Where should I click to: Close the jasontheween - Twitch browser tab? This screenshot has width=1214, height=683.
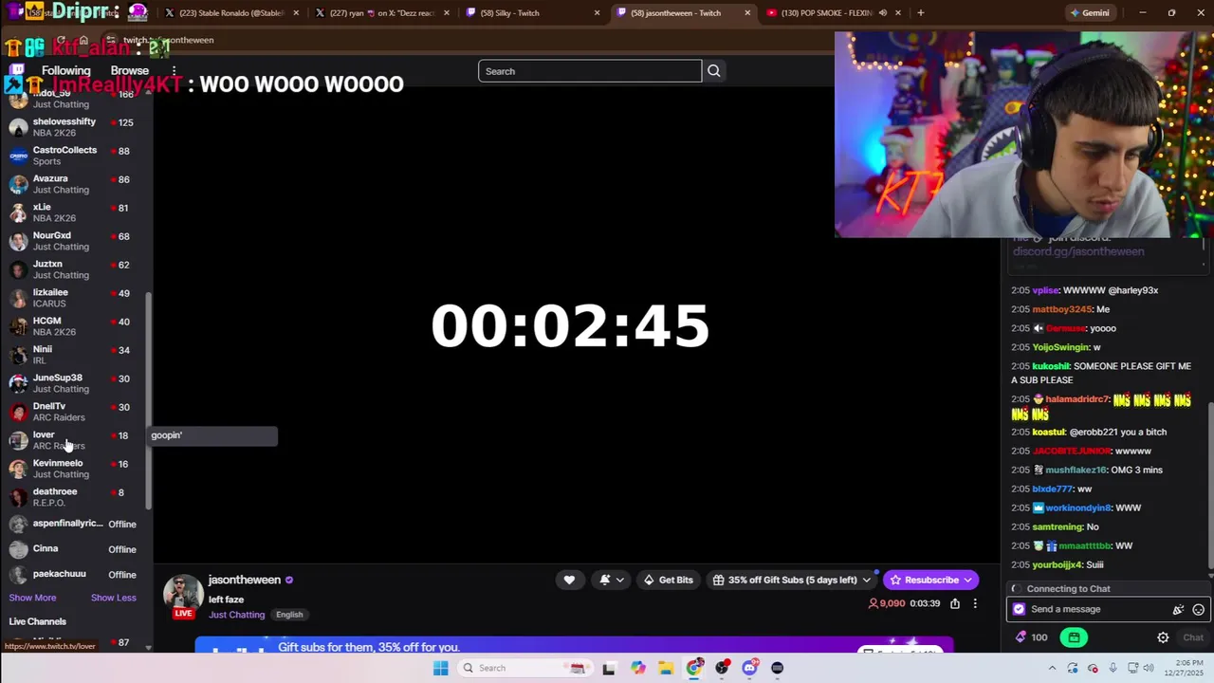pyautogui.click(x=747, y=13)
